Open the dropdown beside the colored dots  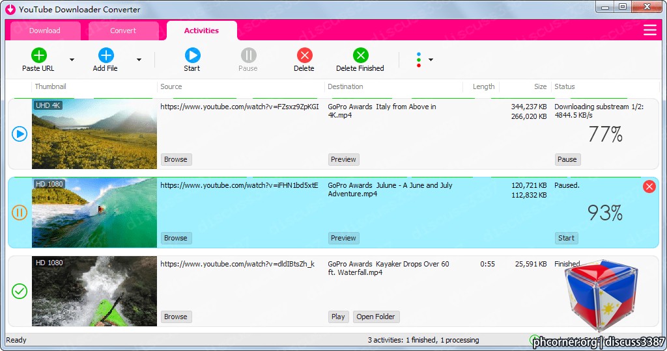[431, 60]
